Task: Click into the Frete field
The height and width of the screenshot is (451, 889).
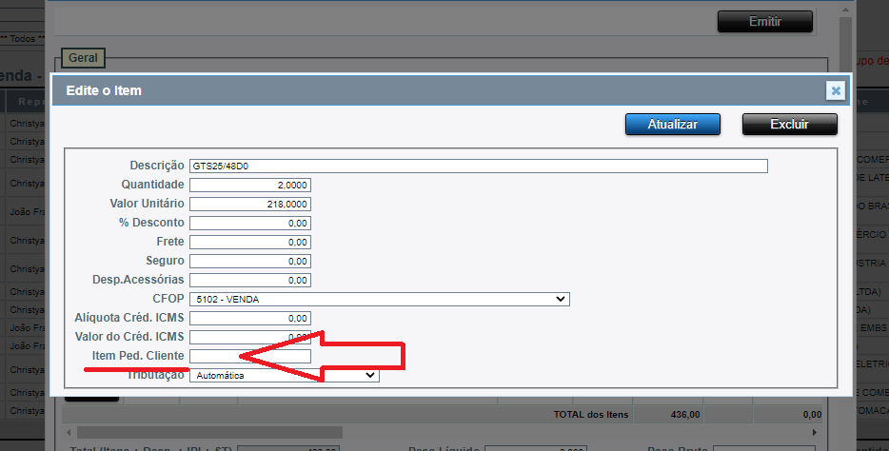Action: [249, 242]
